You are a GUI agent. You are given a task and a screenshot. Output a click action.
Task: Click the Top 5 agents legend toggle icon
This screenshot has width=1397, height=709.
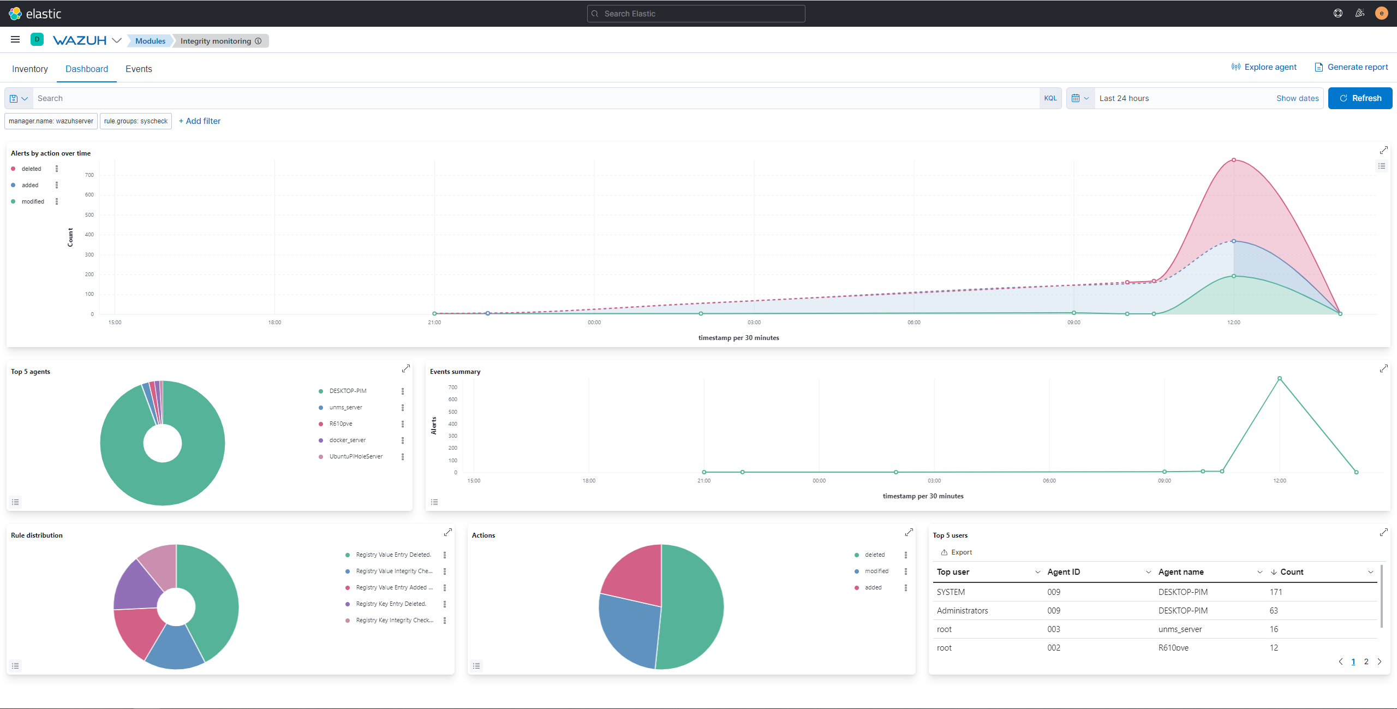coord(15,502)
